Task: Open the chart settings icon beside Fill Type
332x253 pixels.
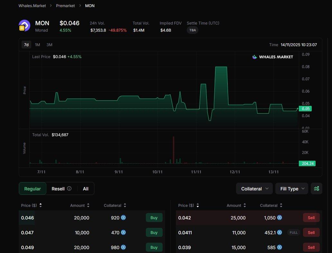Action: pos(317,189)
